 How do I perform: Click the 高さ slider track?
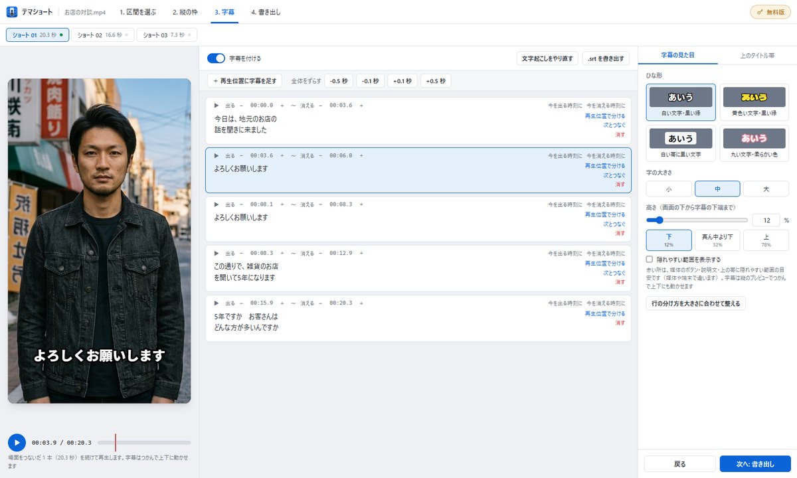697,220
